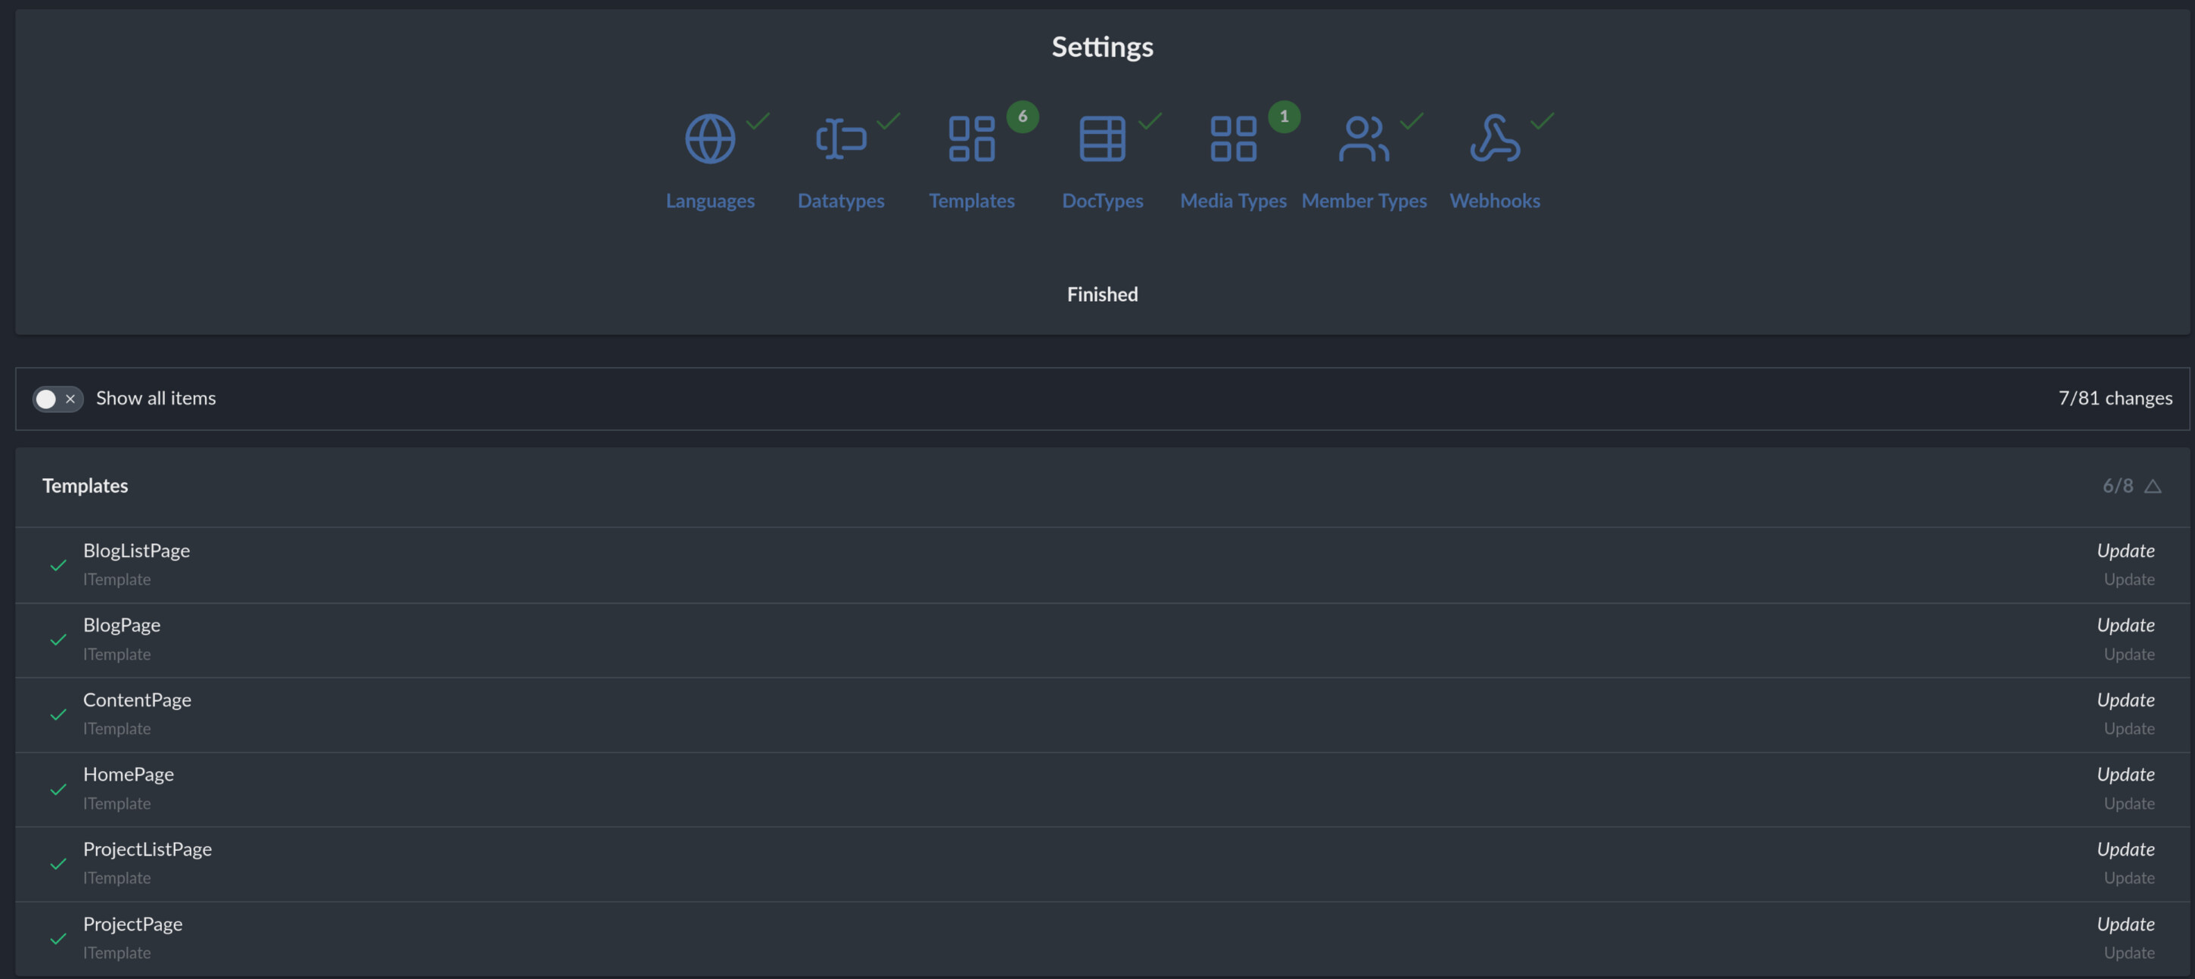
Task: Collapse the Templates section with the triangle
Action: coord(2153,486)
